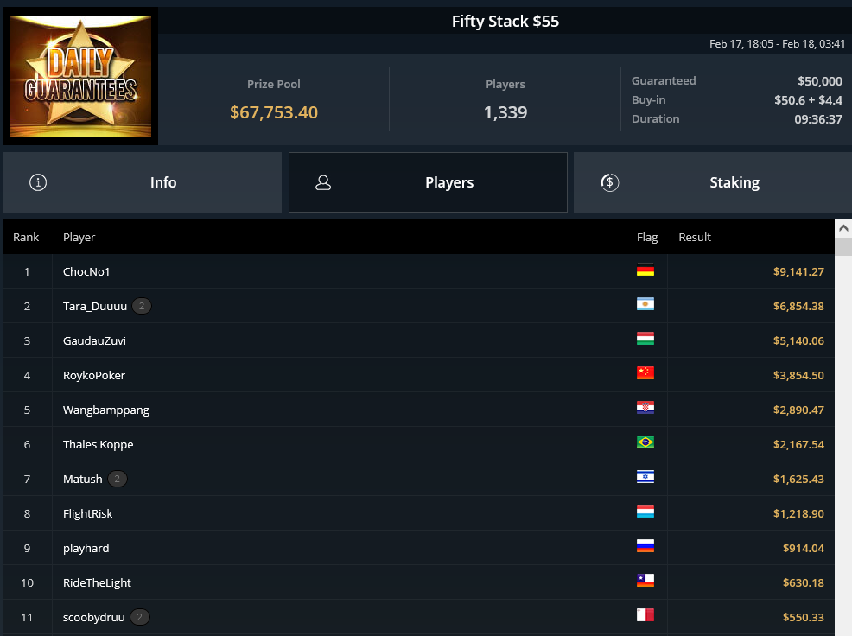Image resolution: width=852 pixels, height=636 pixels.
Task: Click the Rank column header
Action: tap(26, 237)
